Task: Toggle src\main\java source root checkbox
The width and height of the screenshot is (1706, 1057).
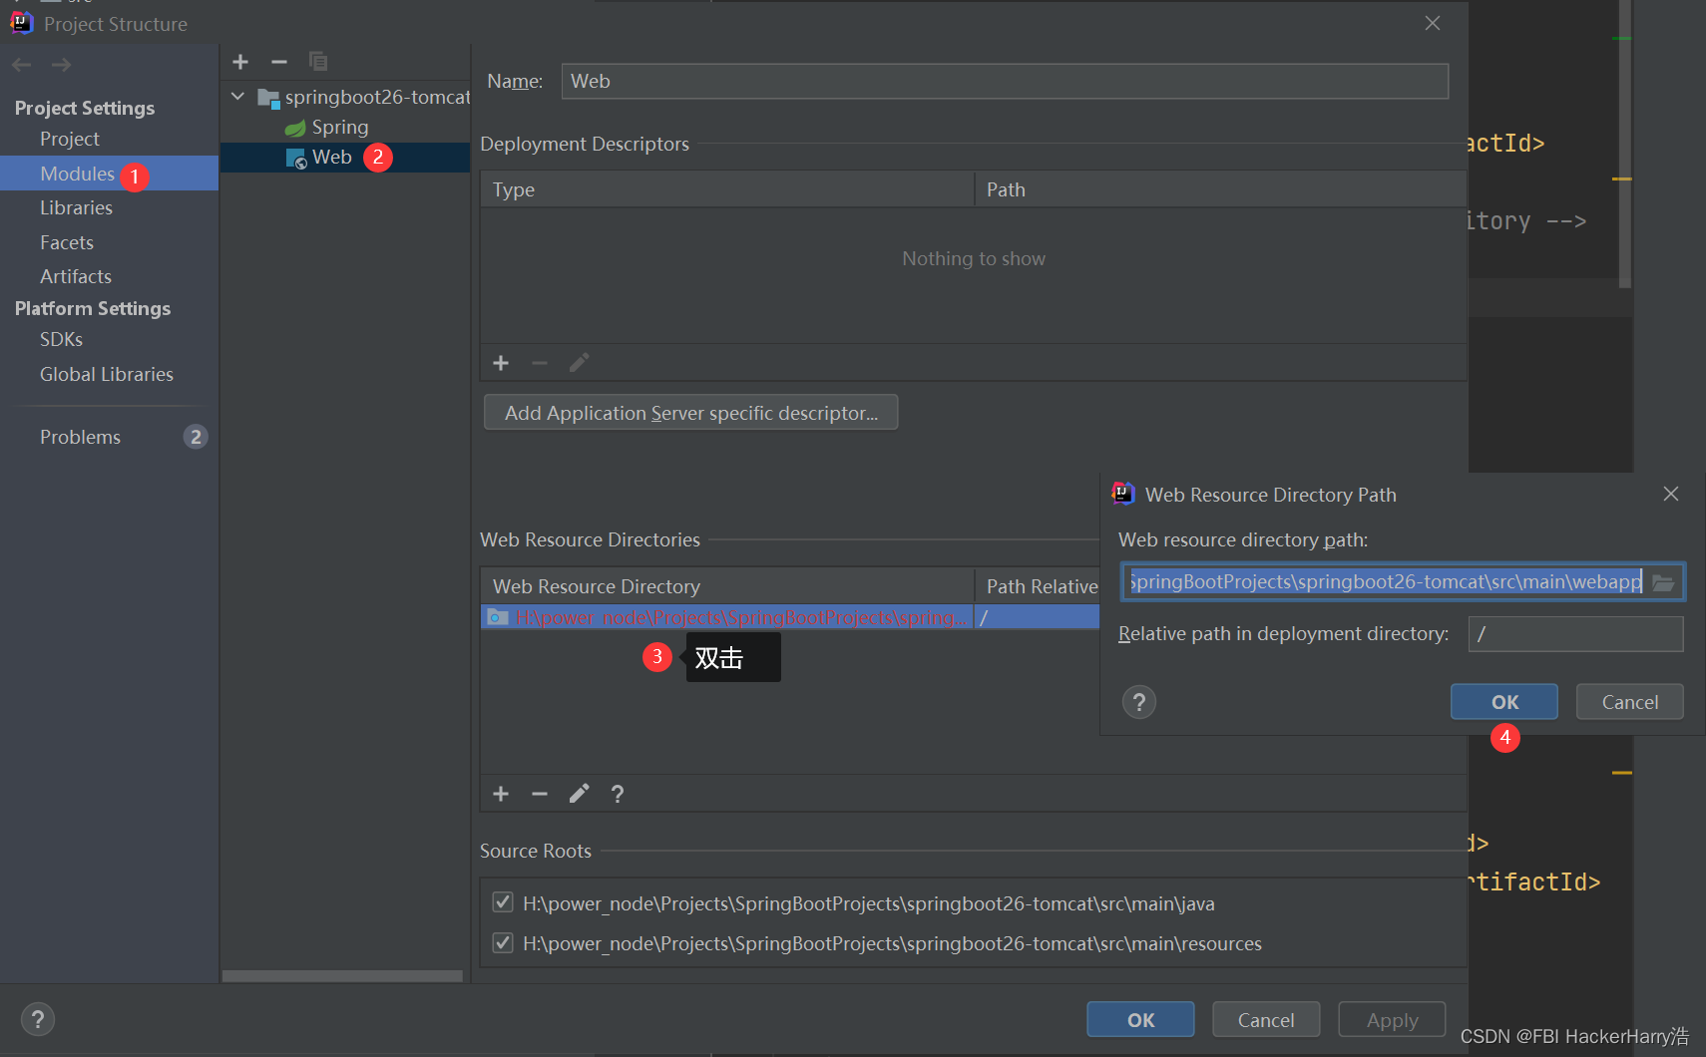Action: click(503, 902)
